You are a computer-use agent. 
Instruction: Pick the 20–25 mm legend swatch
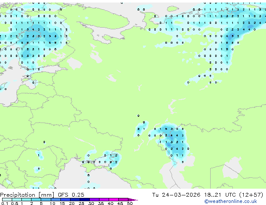[x=75, y=200]
